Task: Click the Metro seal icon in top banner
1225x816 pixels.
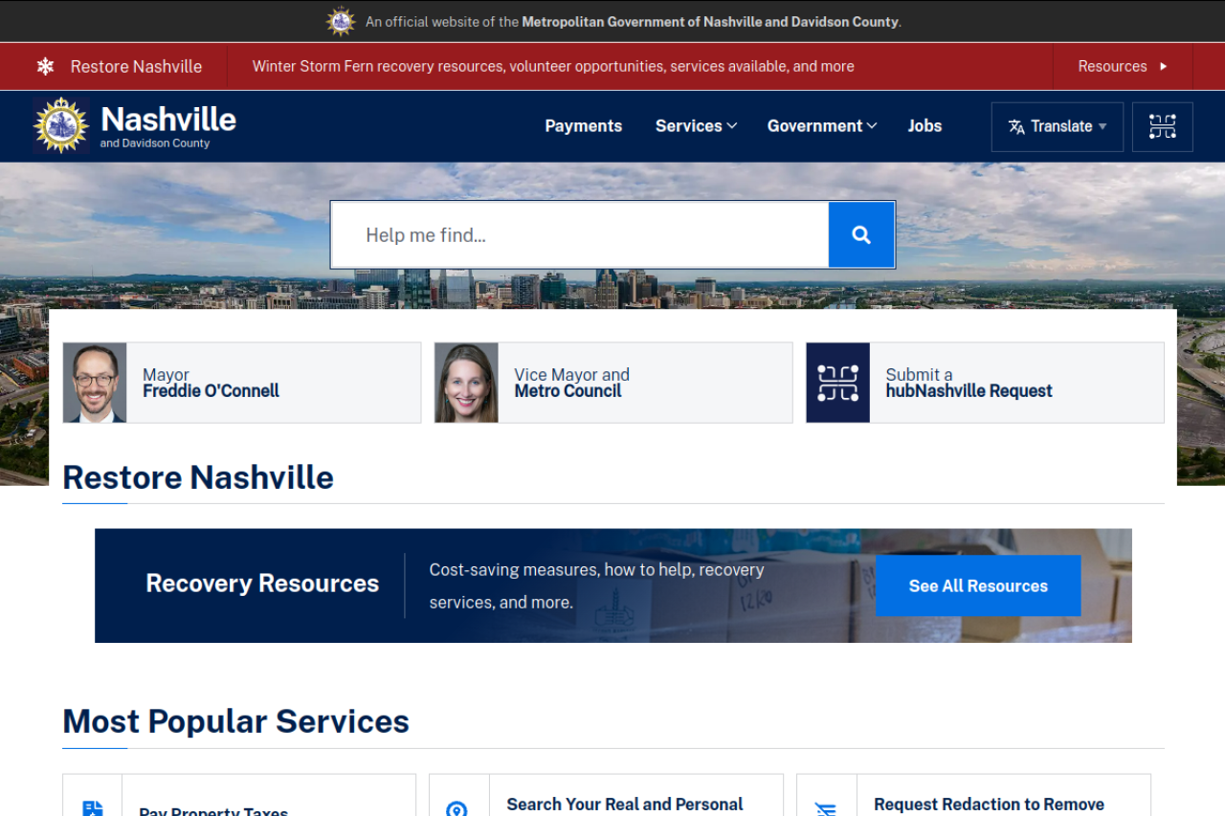Action: pyautogui.click(x=341, y=21)
